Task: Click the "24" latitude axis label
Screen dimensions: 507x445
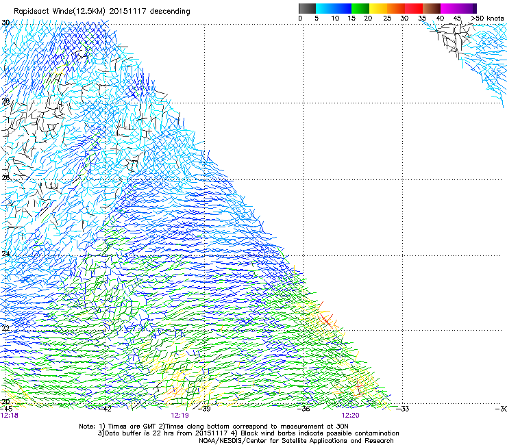Action: tap(5, 254)
